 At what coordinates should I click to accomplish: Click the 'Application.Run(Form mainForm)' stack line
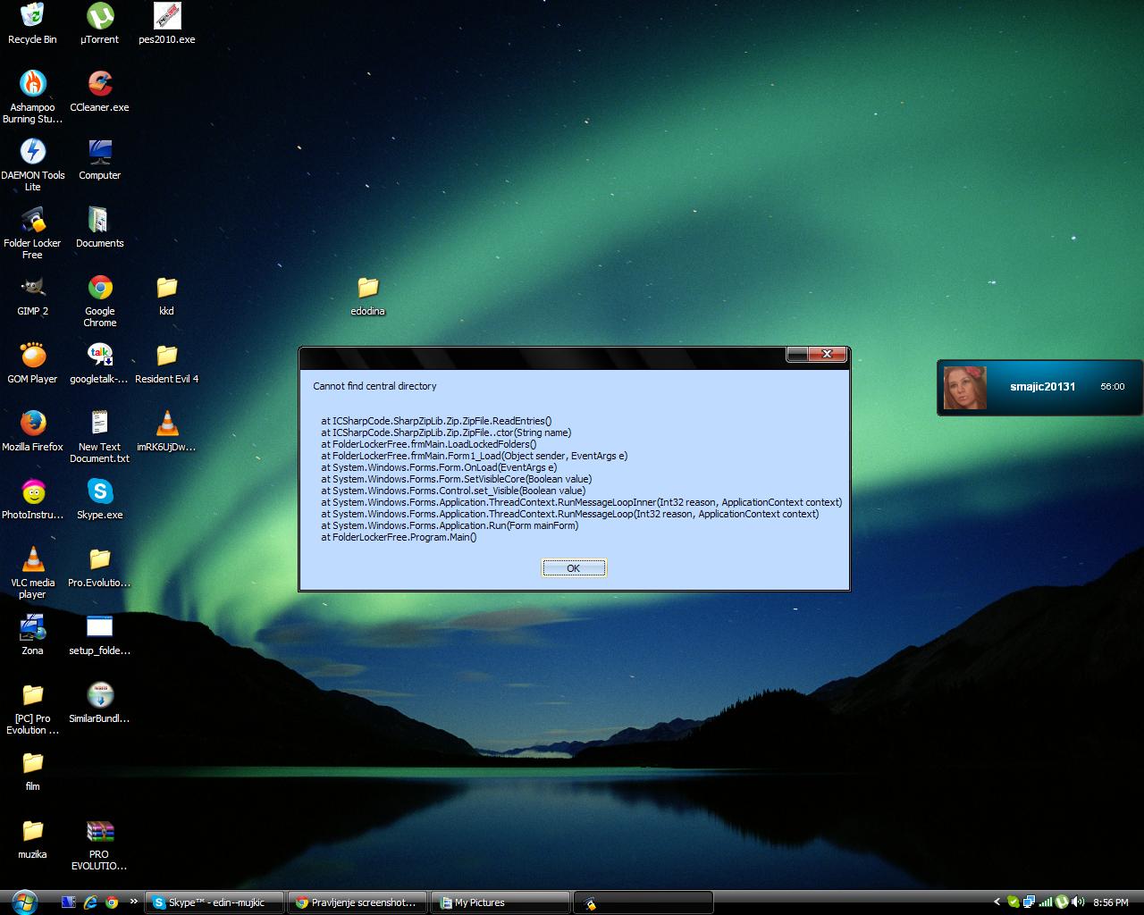(x=450, y=525)
